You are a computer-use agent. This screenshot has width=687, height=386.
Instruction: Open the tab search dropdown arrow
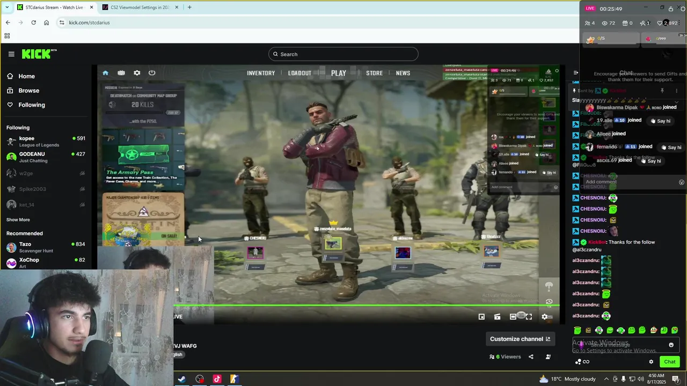click(x=7, y=8)
